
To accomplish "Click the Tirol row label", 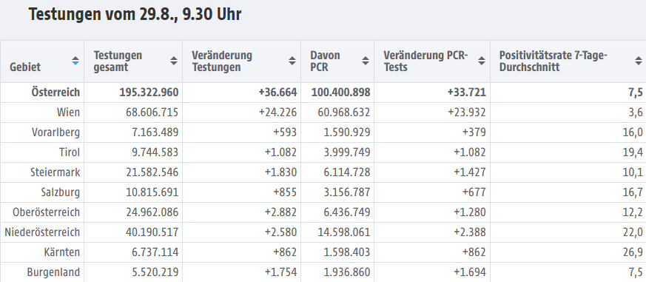I will 70,152.
